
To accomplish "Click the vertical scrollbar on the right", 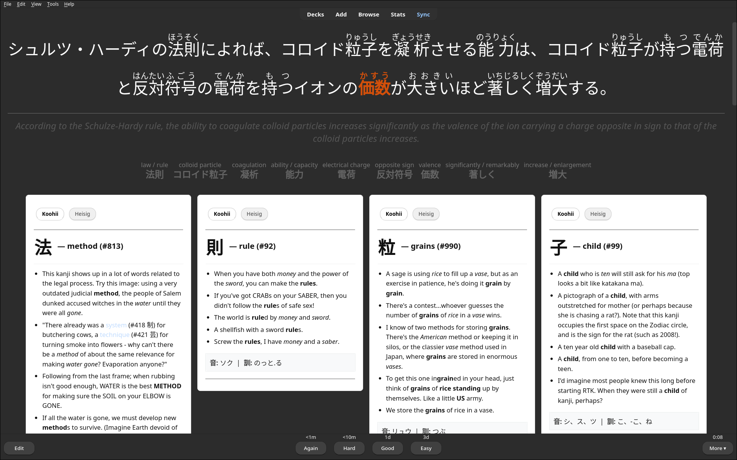I will coord(734,64).
